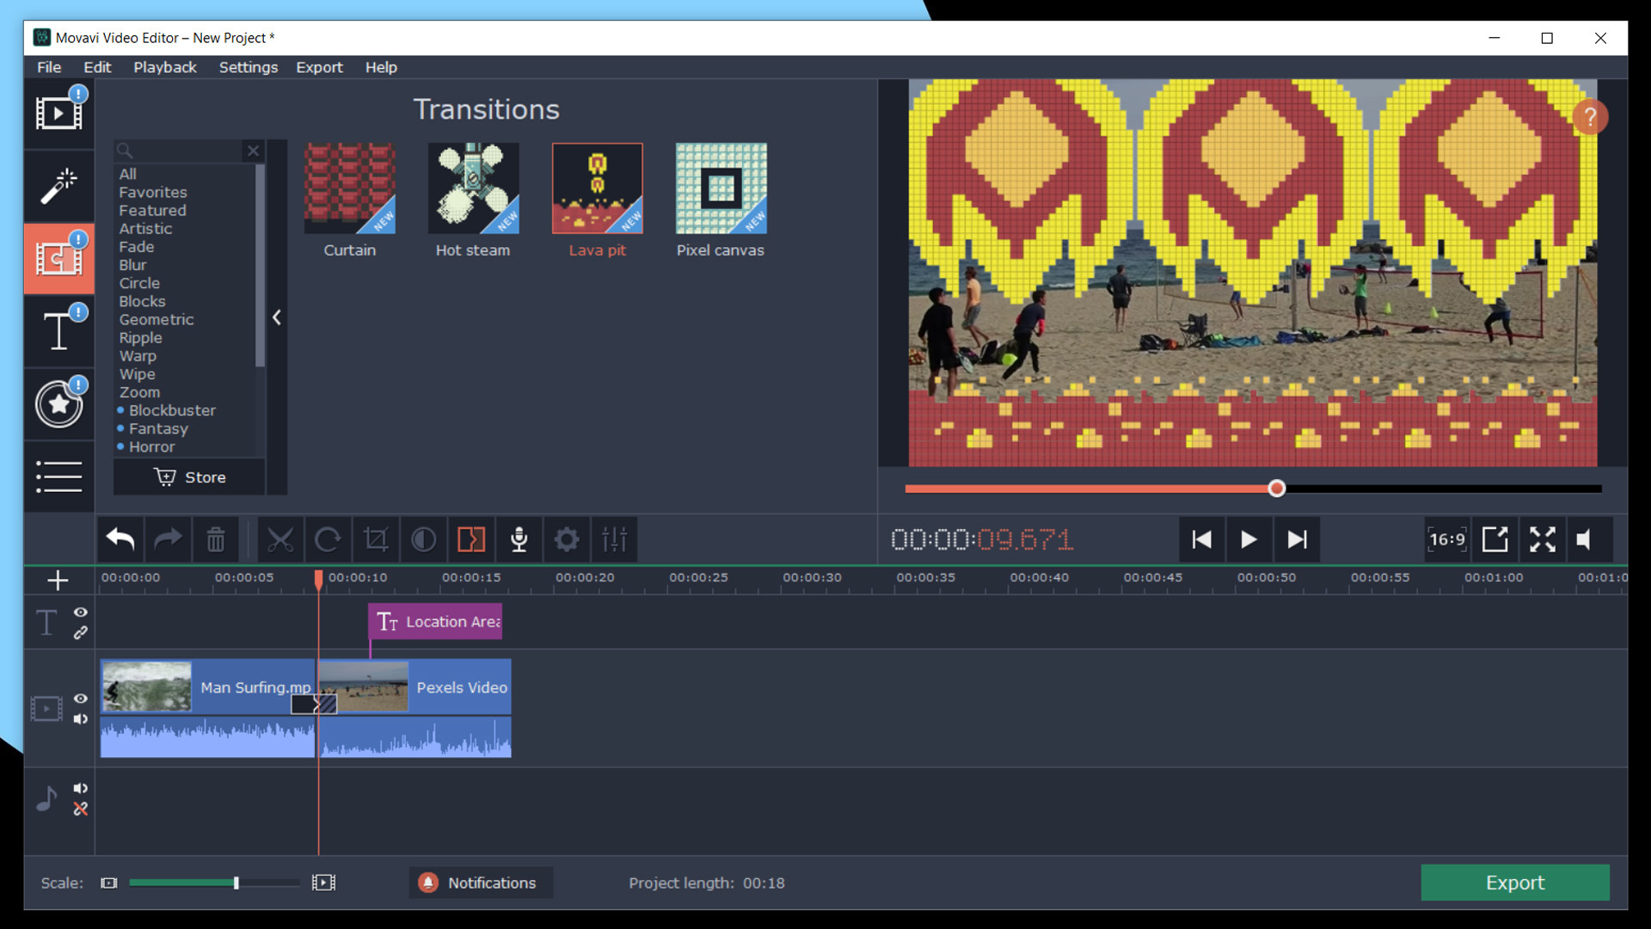
Task: Expand the Horror transitions category
Action: (x=152, y=446)
